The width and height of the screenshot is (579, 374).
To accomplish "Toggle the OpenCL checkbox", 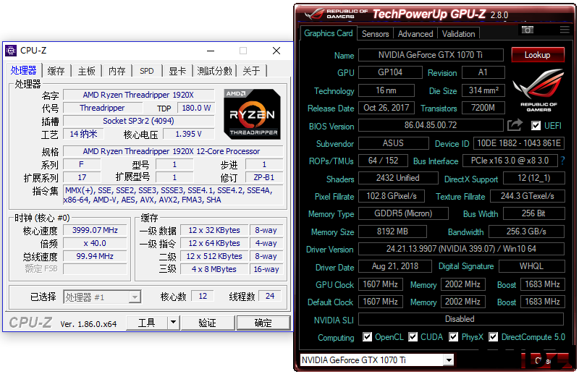I will (x=367, y=336).
